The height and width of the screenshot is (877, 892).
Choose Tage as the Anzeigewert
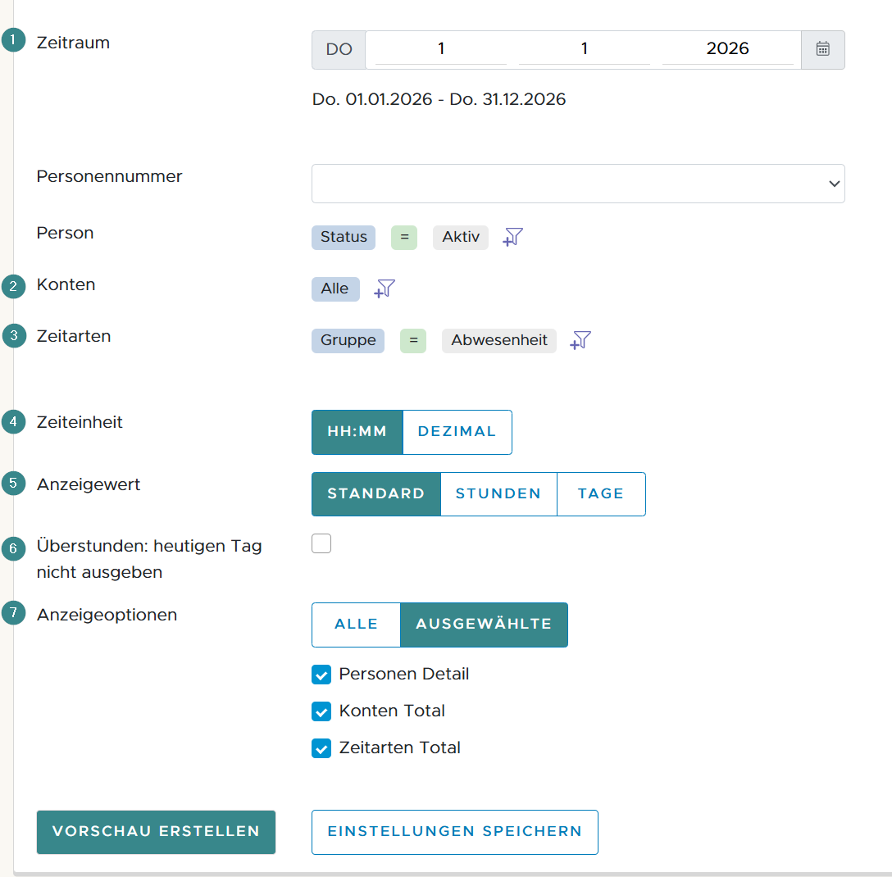(x=601, y=494)
